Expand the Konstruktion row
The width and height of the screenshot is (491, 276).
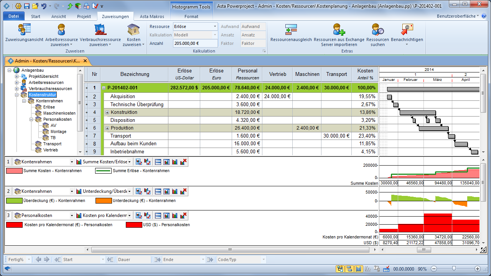coord(107,112)
